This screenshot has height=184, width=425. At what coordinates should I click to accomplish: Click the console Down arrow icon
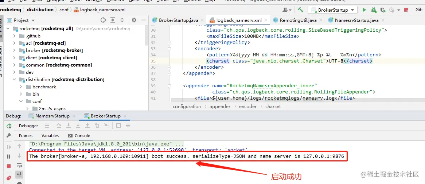(x=19, y=156)
